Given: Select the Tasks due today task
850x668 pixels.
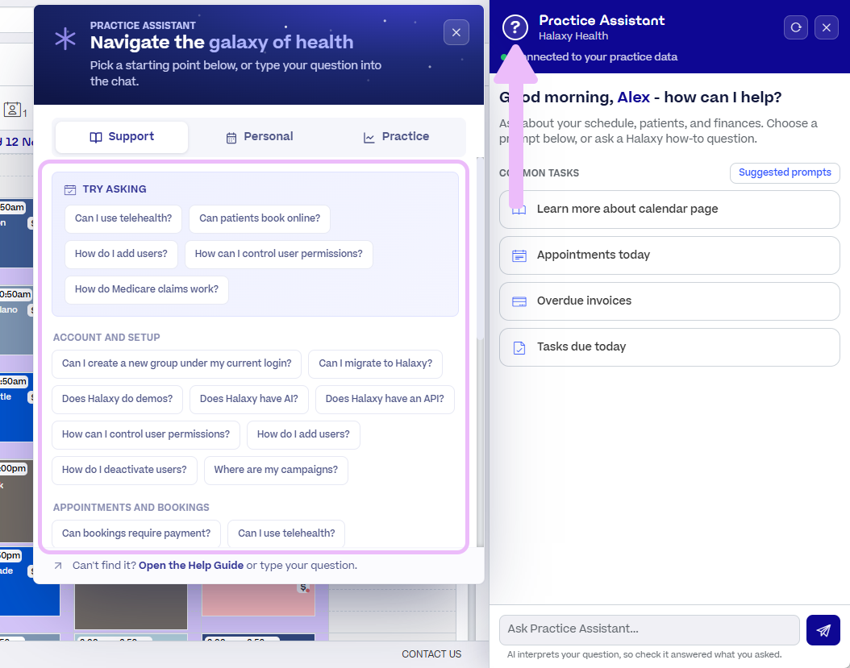Looking at the screenshot, I should (669, 347).
